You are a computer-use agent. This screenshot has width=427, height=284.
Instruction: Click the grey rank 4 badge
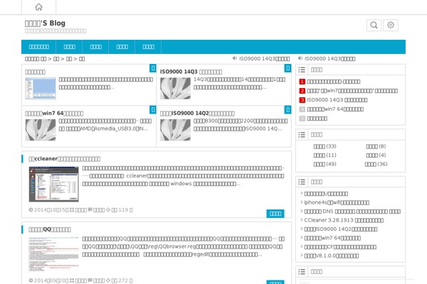click(x=302, y=109)
